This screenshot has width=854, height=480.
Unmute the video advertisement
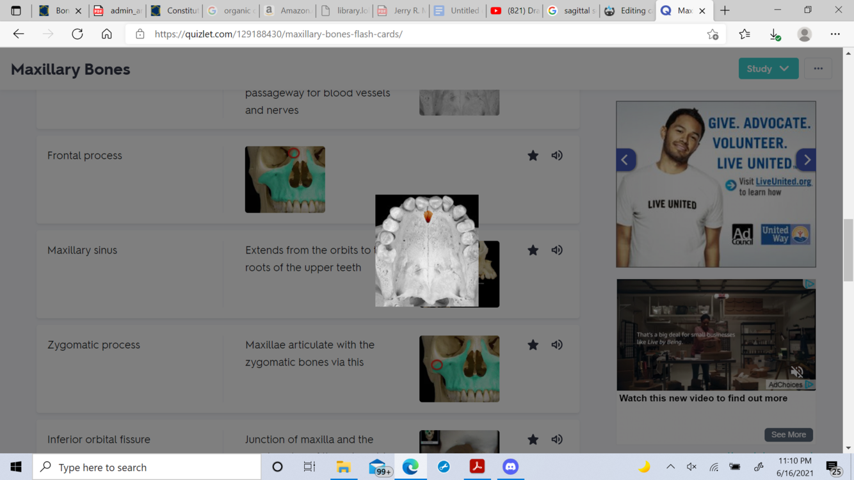coord(796,371)
